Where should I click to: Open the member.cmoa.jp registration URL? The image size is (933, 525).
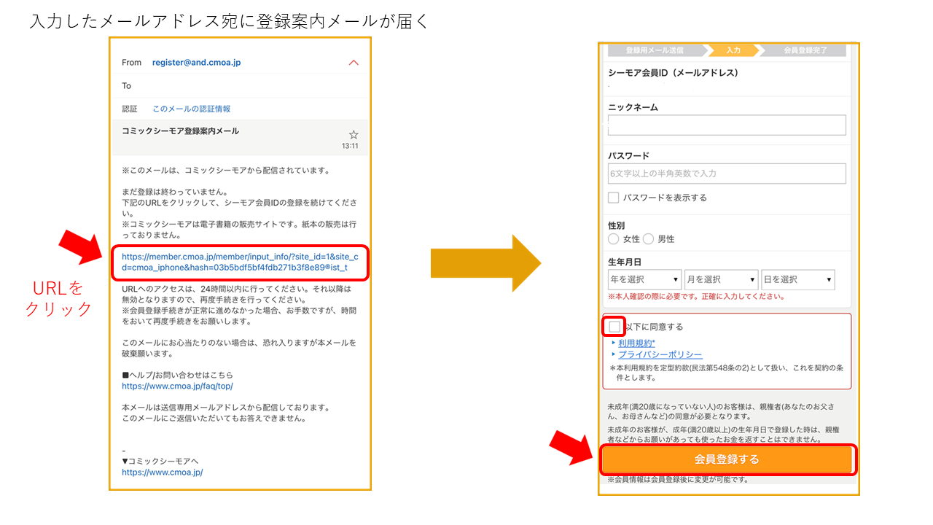(x=240, y=262)
